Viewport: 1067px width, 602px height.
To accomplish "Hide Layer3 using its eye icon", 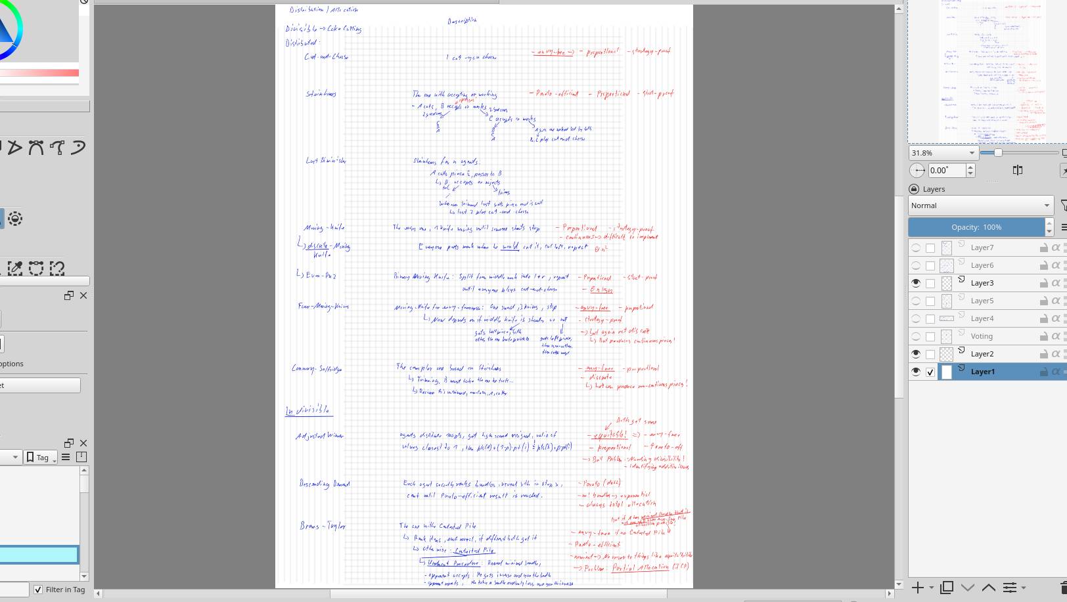I will pyautogui.click(x=916, y=283).
